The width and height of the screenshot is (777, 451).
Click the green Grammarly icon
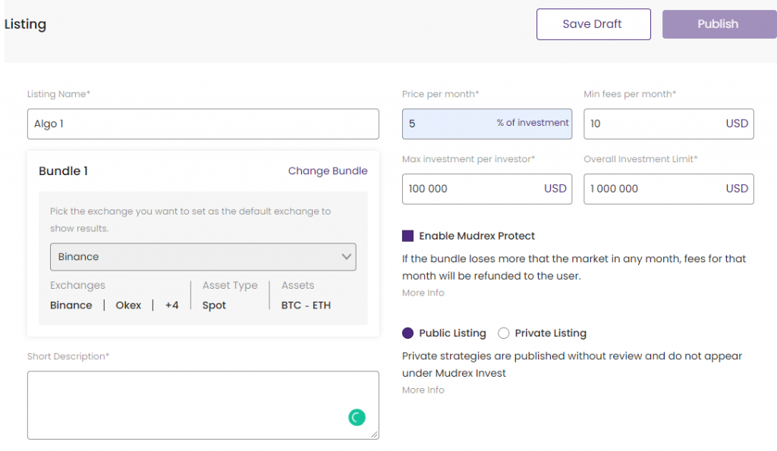[357, 418]
